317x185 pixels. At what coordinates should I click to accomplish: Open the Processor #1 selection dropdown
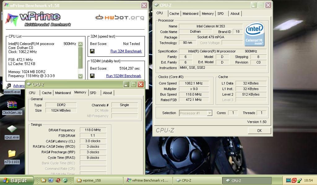pos(196,113)
